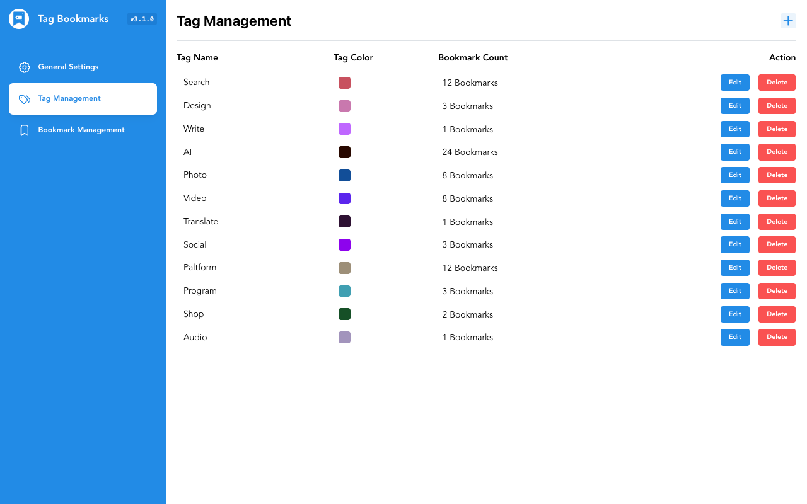Delete the Translate tag
The width and height of the screenshot is (807, 504).
[776, 221]
